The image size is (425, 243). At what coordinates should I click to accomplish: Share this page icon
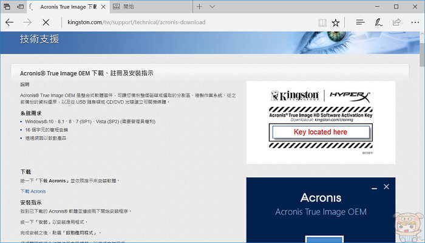(x=396, y=22)
